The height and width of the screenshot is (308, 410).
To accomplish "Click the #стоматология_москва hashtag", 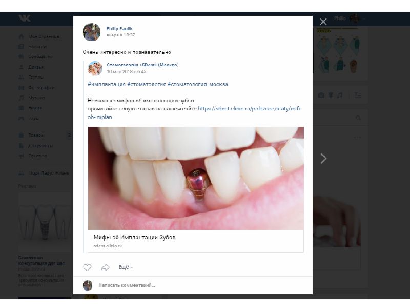I will [198, 84].
